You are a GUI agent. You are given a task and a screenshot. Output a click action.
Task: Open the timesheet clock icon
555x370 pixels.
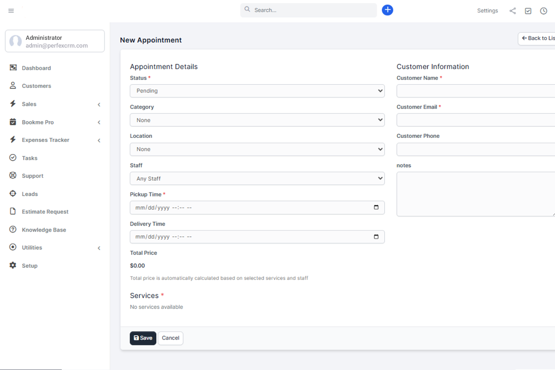pos(543,11)
